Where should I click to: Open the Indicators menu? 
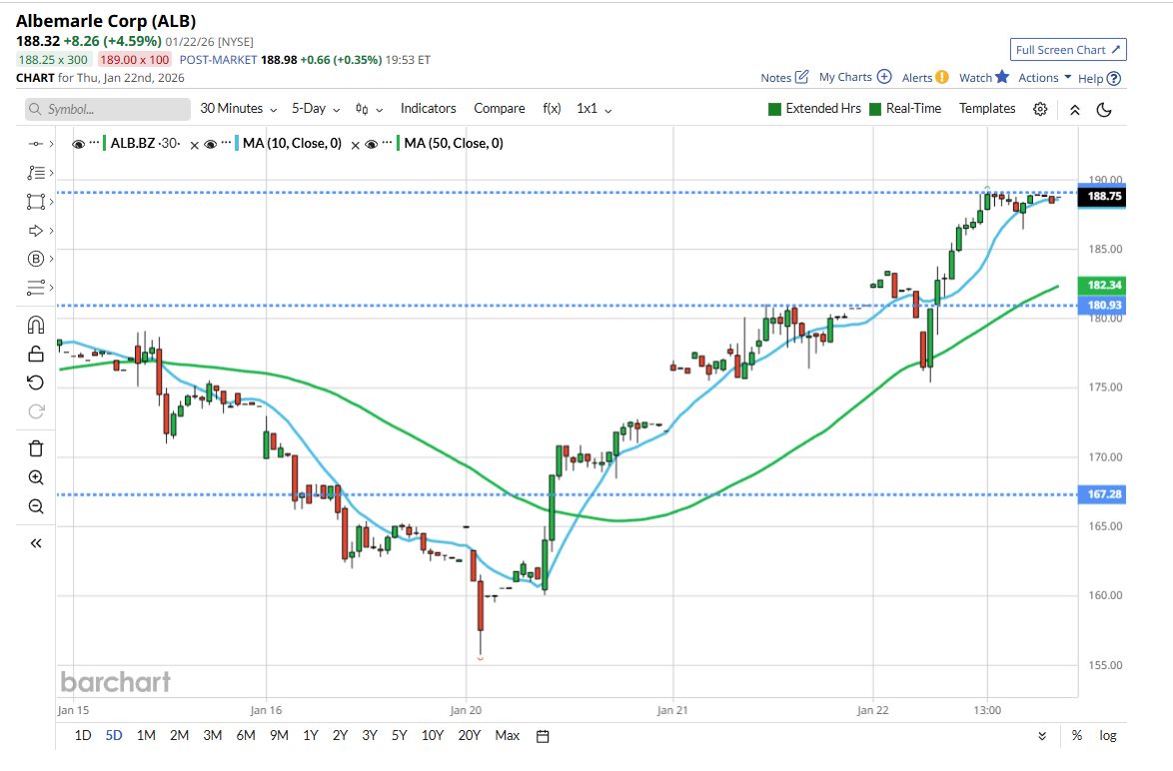[428, 109]
